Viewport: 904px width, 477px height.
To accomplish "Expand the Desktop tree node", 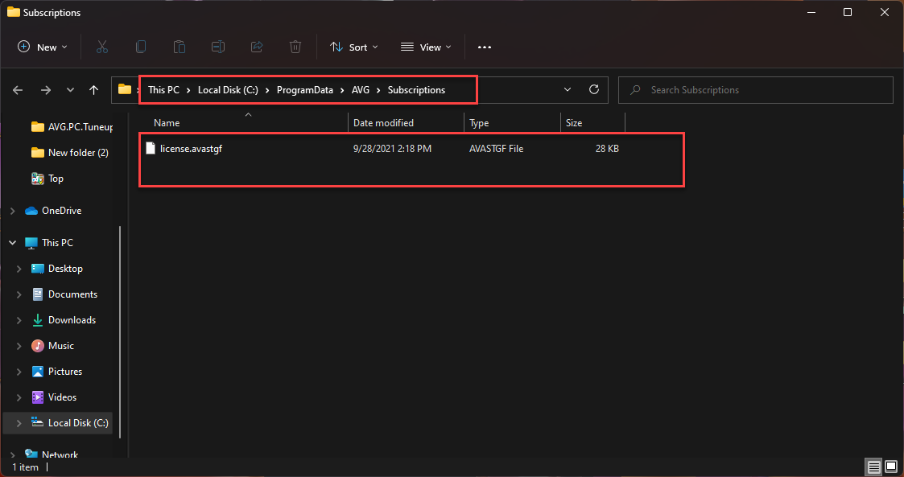I will tap(19, 269).
